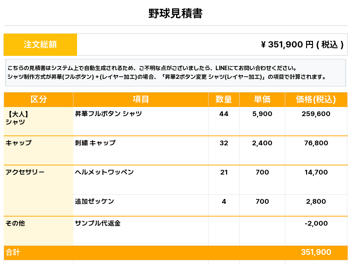Click the -2,000 refund amount
This screenshot has height=264, width=351.
[x=316, y=223]
